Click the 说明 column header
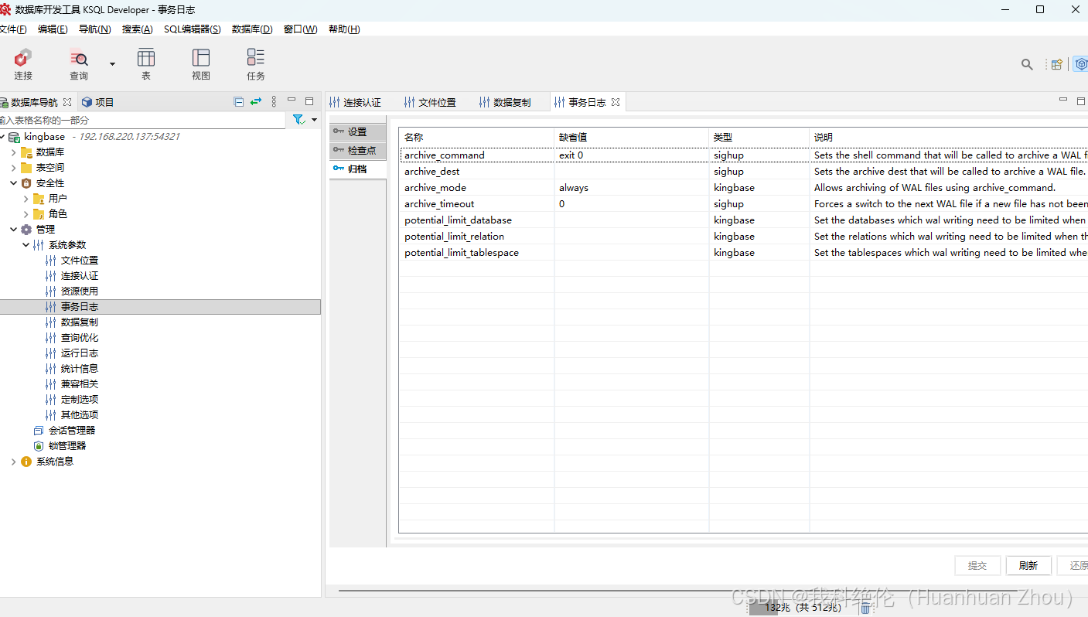Screen dimensions: 1088x617 [x=949, y=137]
